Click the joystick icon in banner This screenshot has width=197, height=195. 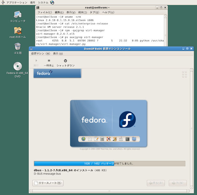pos(121,139)
